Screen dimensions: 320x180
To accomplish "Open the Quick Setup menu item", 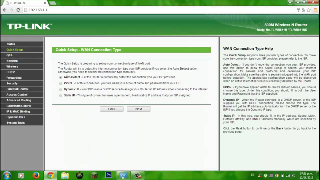I will pos(22,49).
